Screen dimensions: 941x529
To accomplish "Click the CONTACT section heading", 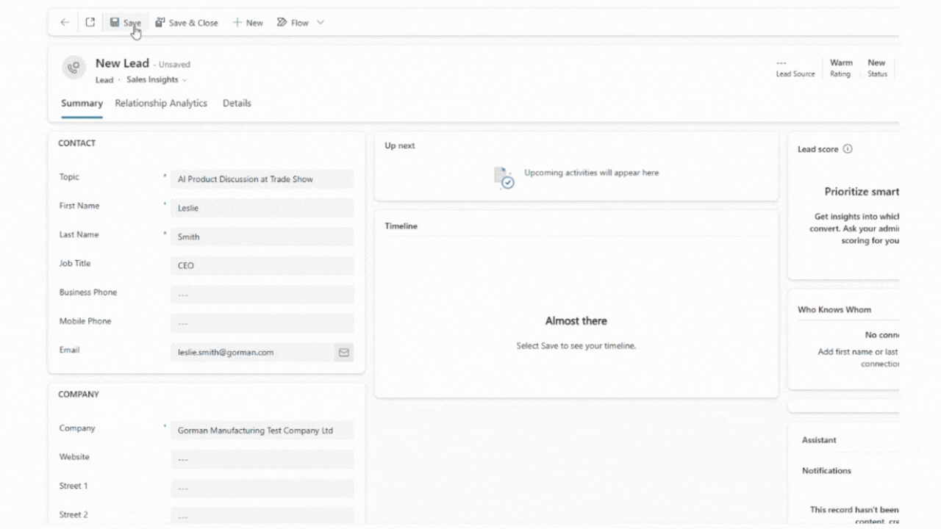I will click(x=77, y=143).
